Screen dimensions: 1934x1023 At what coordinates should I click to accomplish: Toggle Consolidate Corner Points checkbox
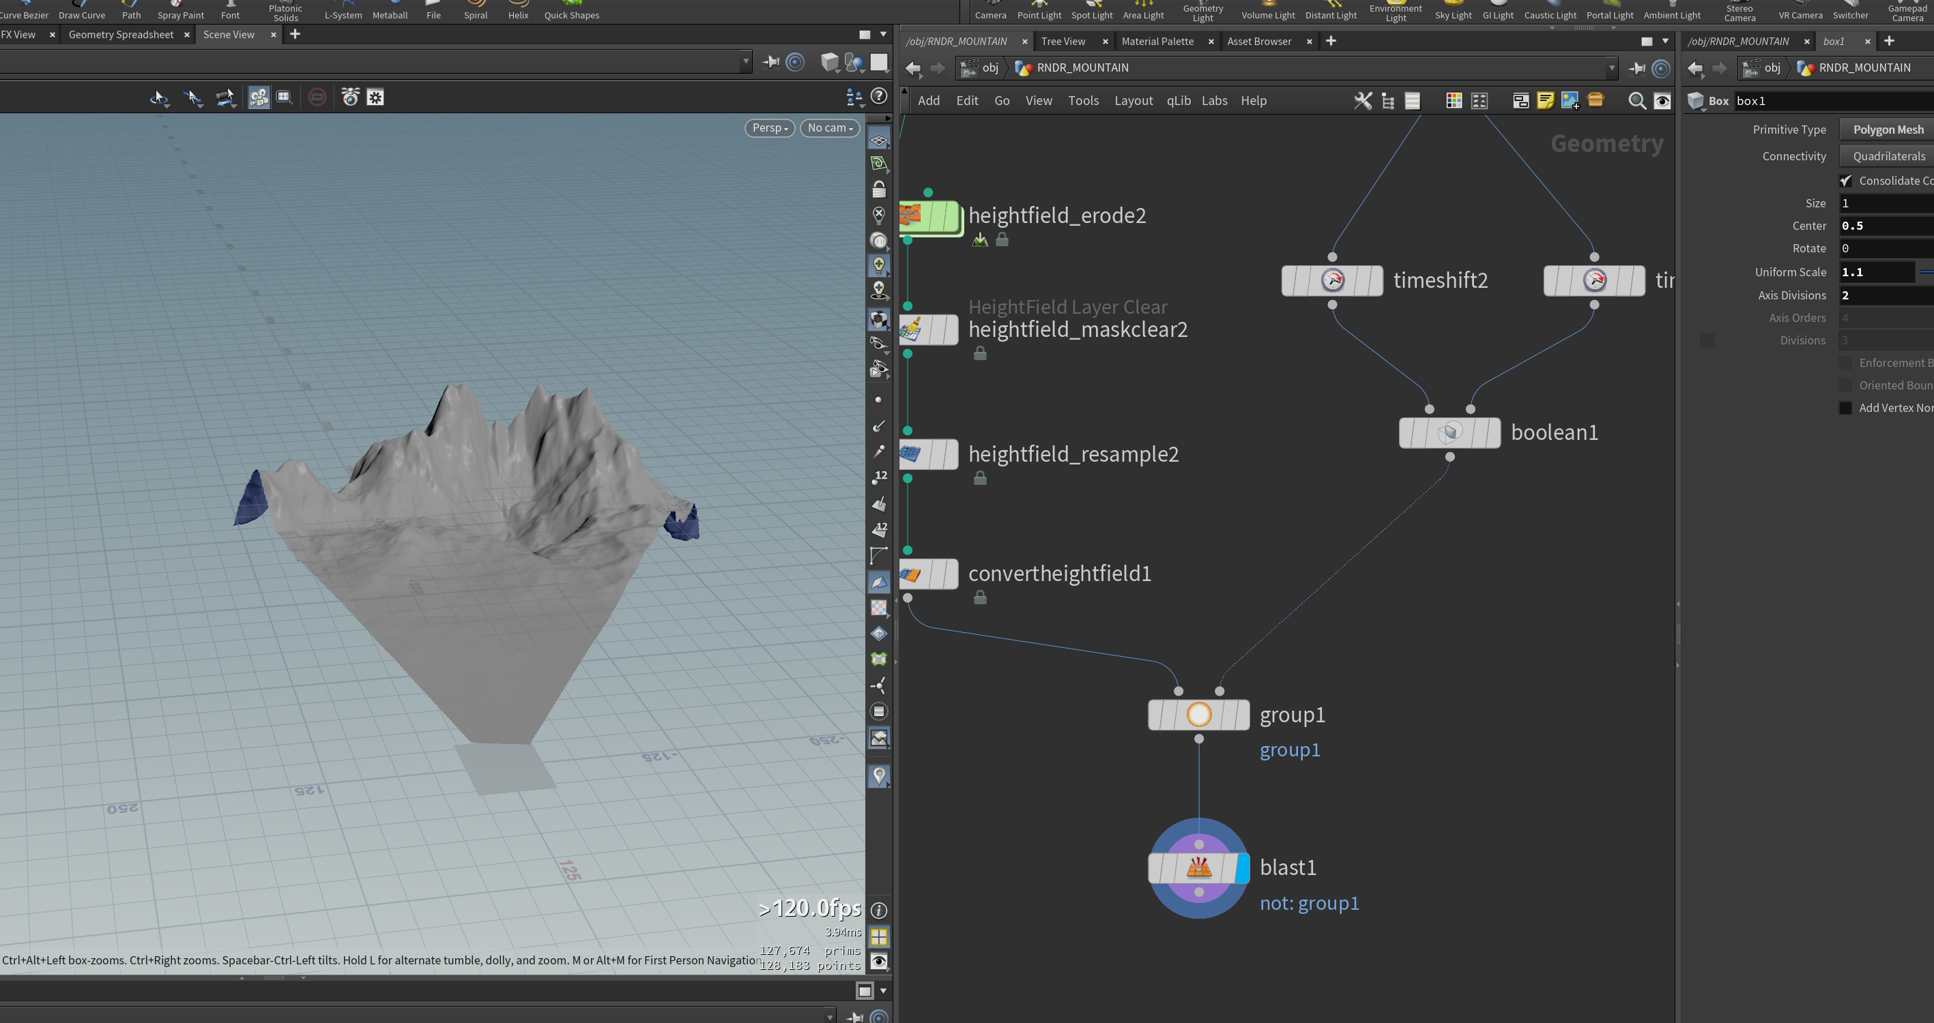point(1845,181)
